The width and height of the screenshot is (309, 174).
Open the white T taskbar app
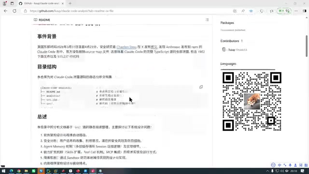[x=70, y=171]
